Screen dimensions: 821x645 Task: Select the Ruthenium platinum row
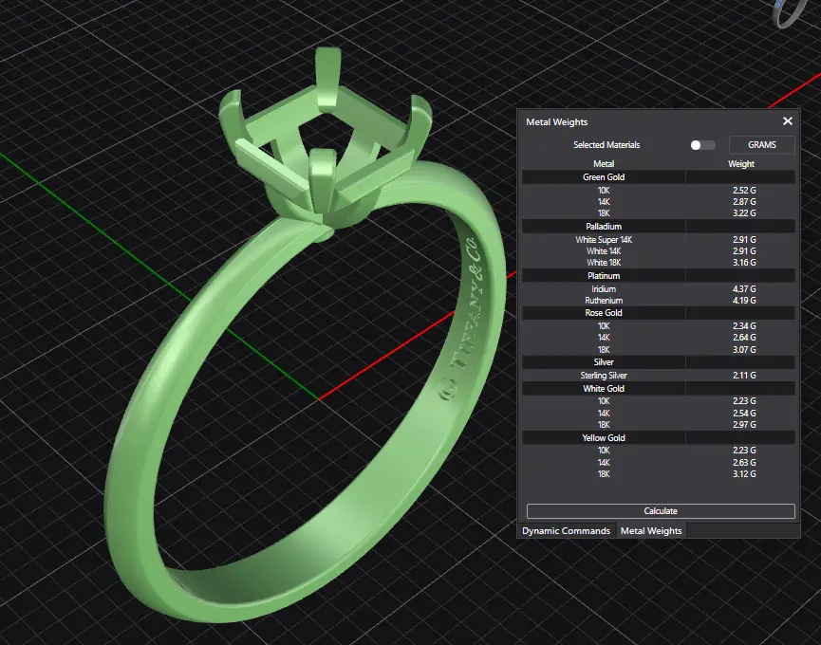tap(658, 301)
